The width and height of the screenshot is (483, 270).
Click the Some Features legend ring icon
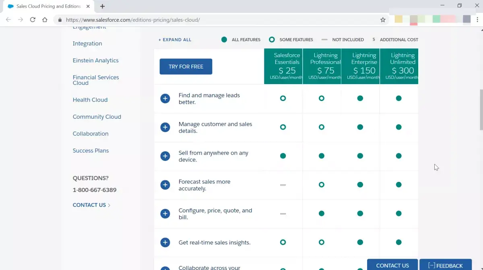[272, 39]
